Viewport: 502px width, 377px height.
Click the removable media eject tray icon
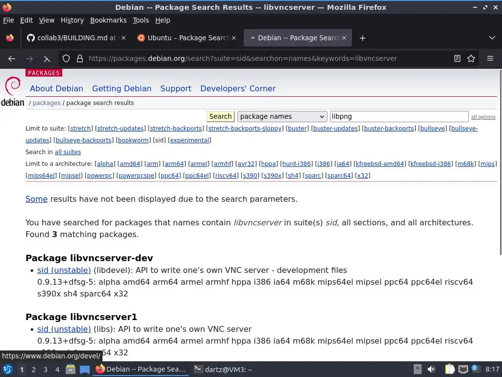click(418, 369)
